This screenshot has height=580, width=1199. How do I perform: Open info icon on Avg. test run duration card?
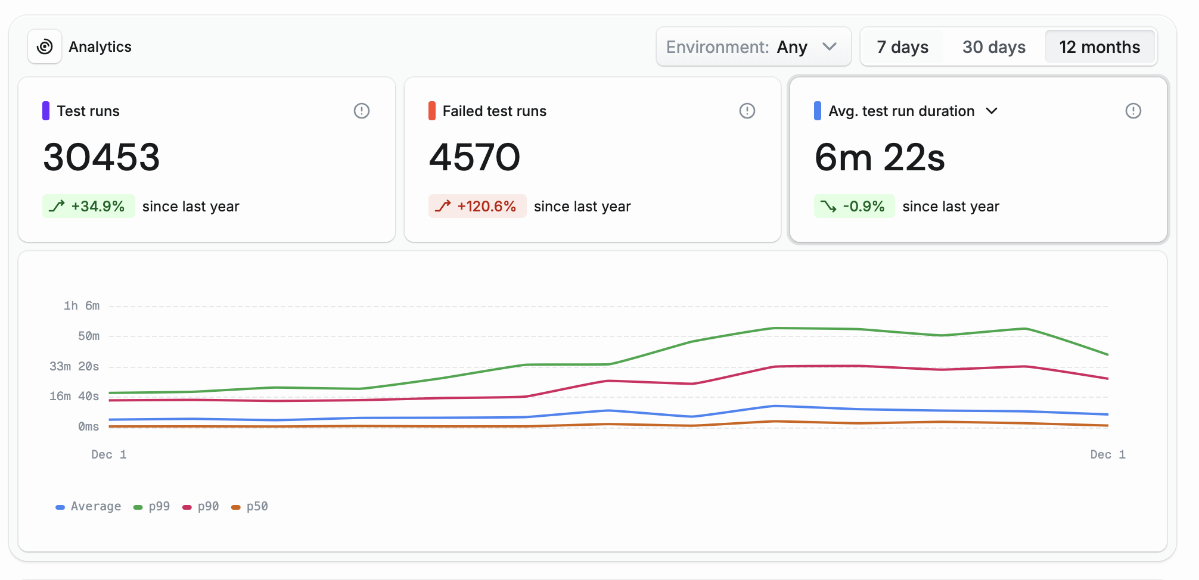point(1133,111)
